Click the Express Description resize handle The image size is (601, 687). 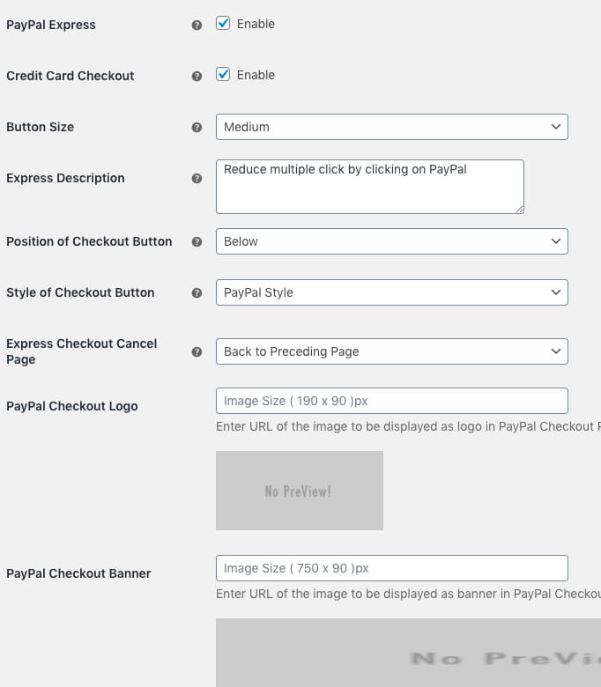coord(520,209)
